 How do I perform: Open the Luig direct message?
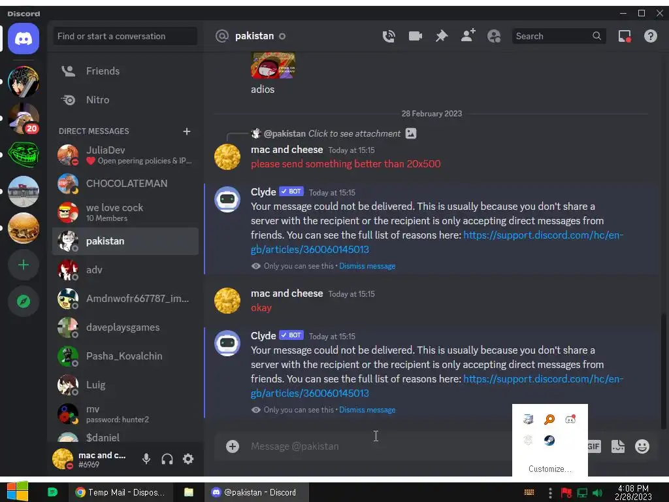pyautogui.click(x=125, y=384)
